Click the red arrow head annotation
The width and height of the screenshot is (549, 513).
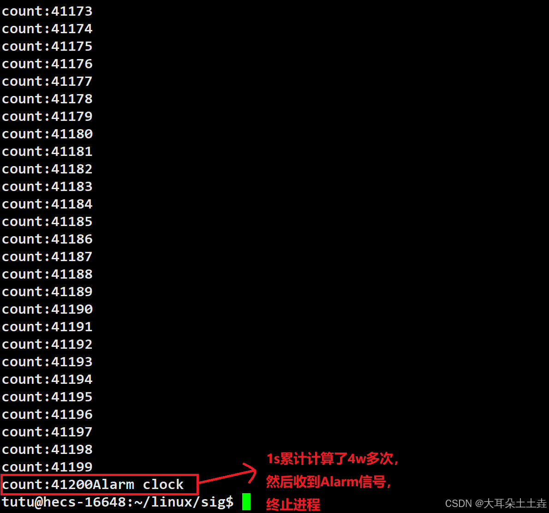250,473
